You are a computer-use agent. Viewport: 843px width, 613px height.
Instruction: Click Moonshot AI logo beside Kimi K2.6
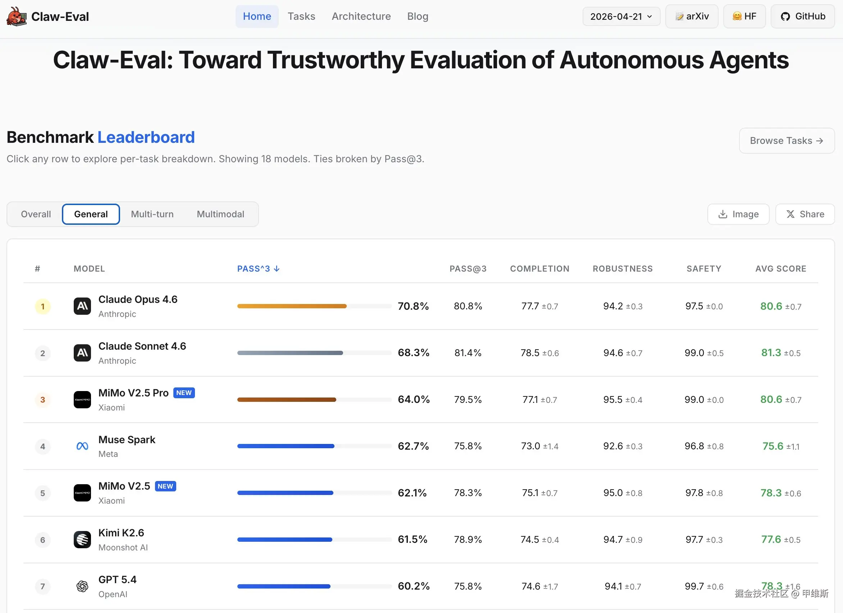[82, 540]
